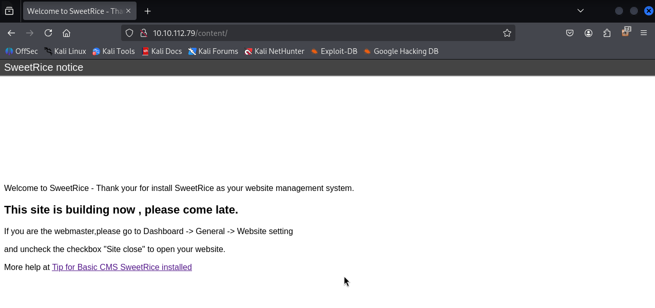Reload the current page
655x308 pixels.
pyautogui.click(x=48, y=33)
